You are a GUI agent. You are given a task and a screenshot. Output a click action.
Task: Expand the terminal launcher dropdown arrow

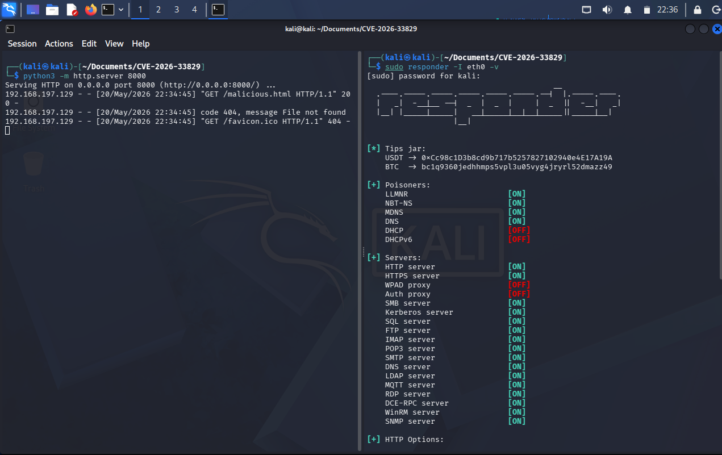tap(121, 10)
